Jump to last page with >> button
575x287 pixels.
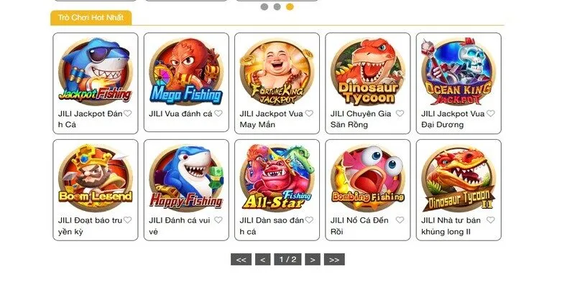[334, 260]
